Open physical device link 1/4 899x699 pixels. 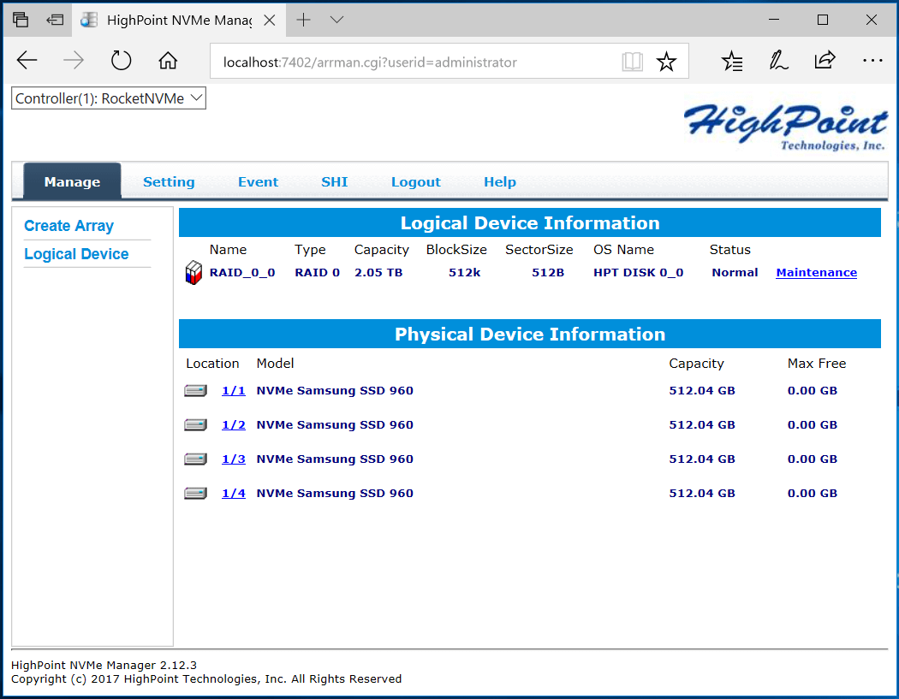(234, 494)
